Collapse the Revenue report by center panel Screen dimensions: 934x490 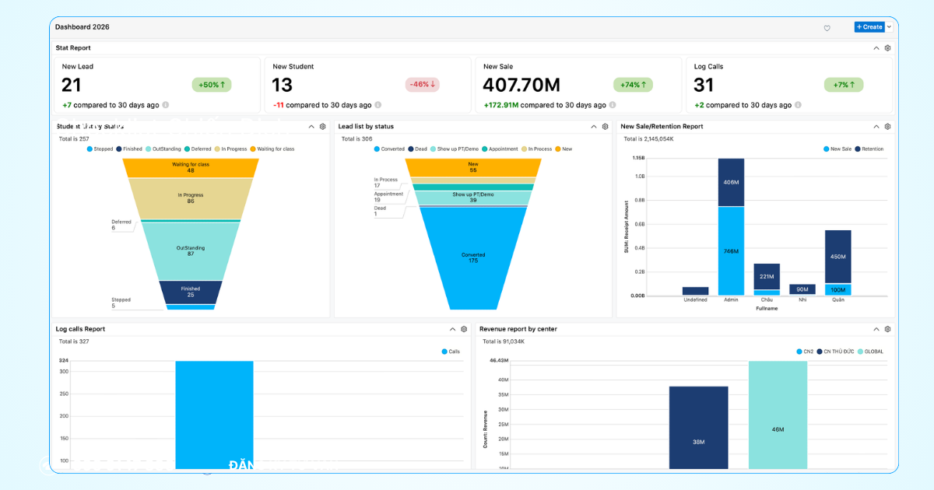(876, 329)
